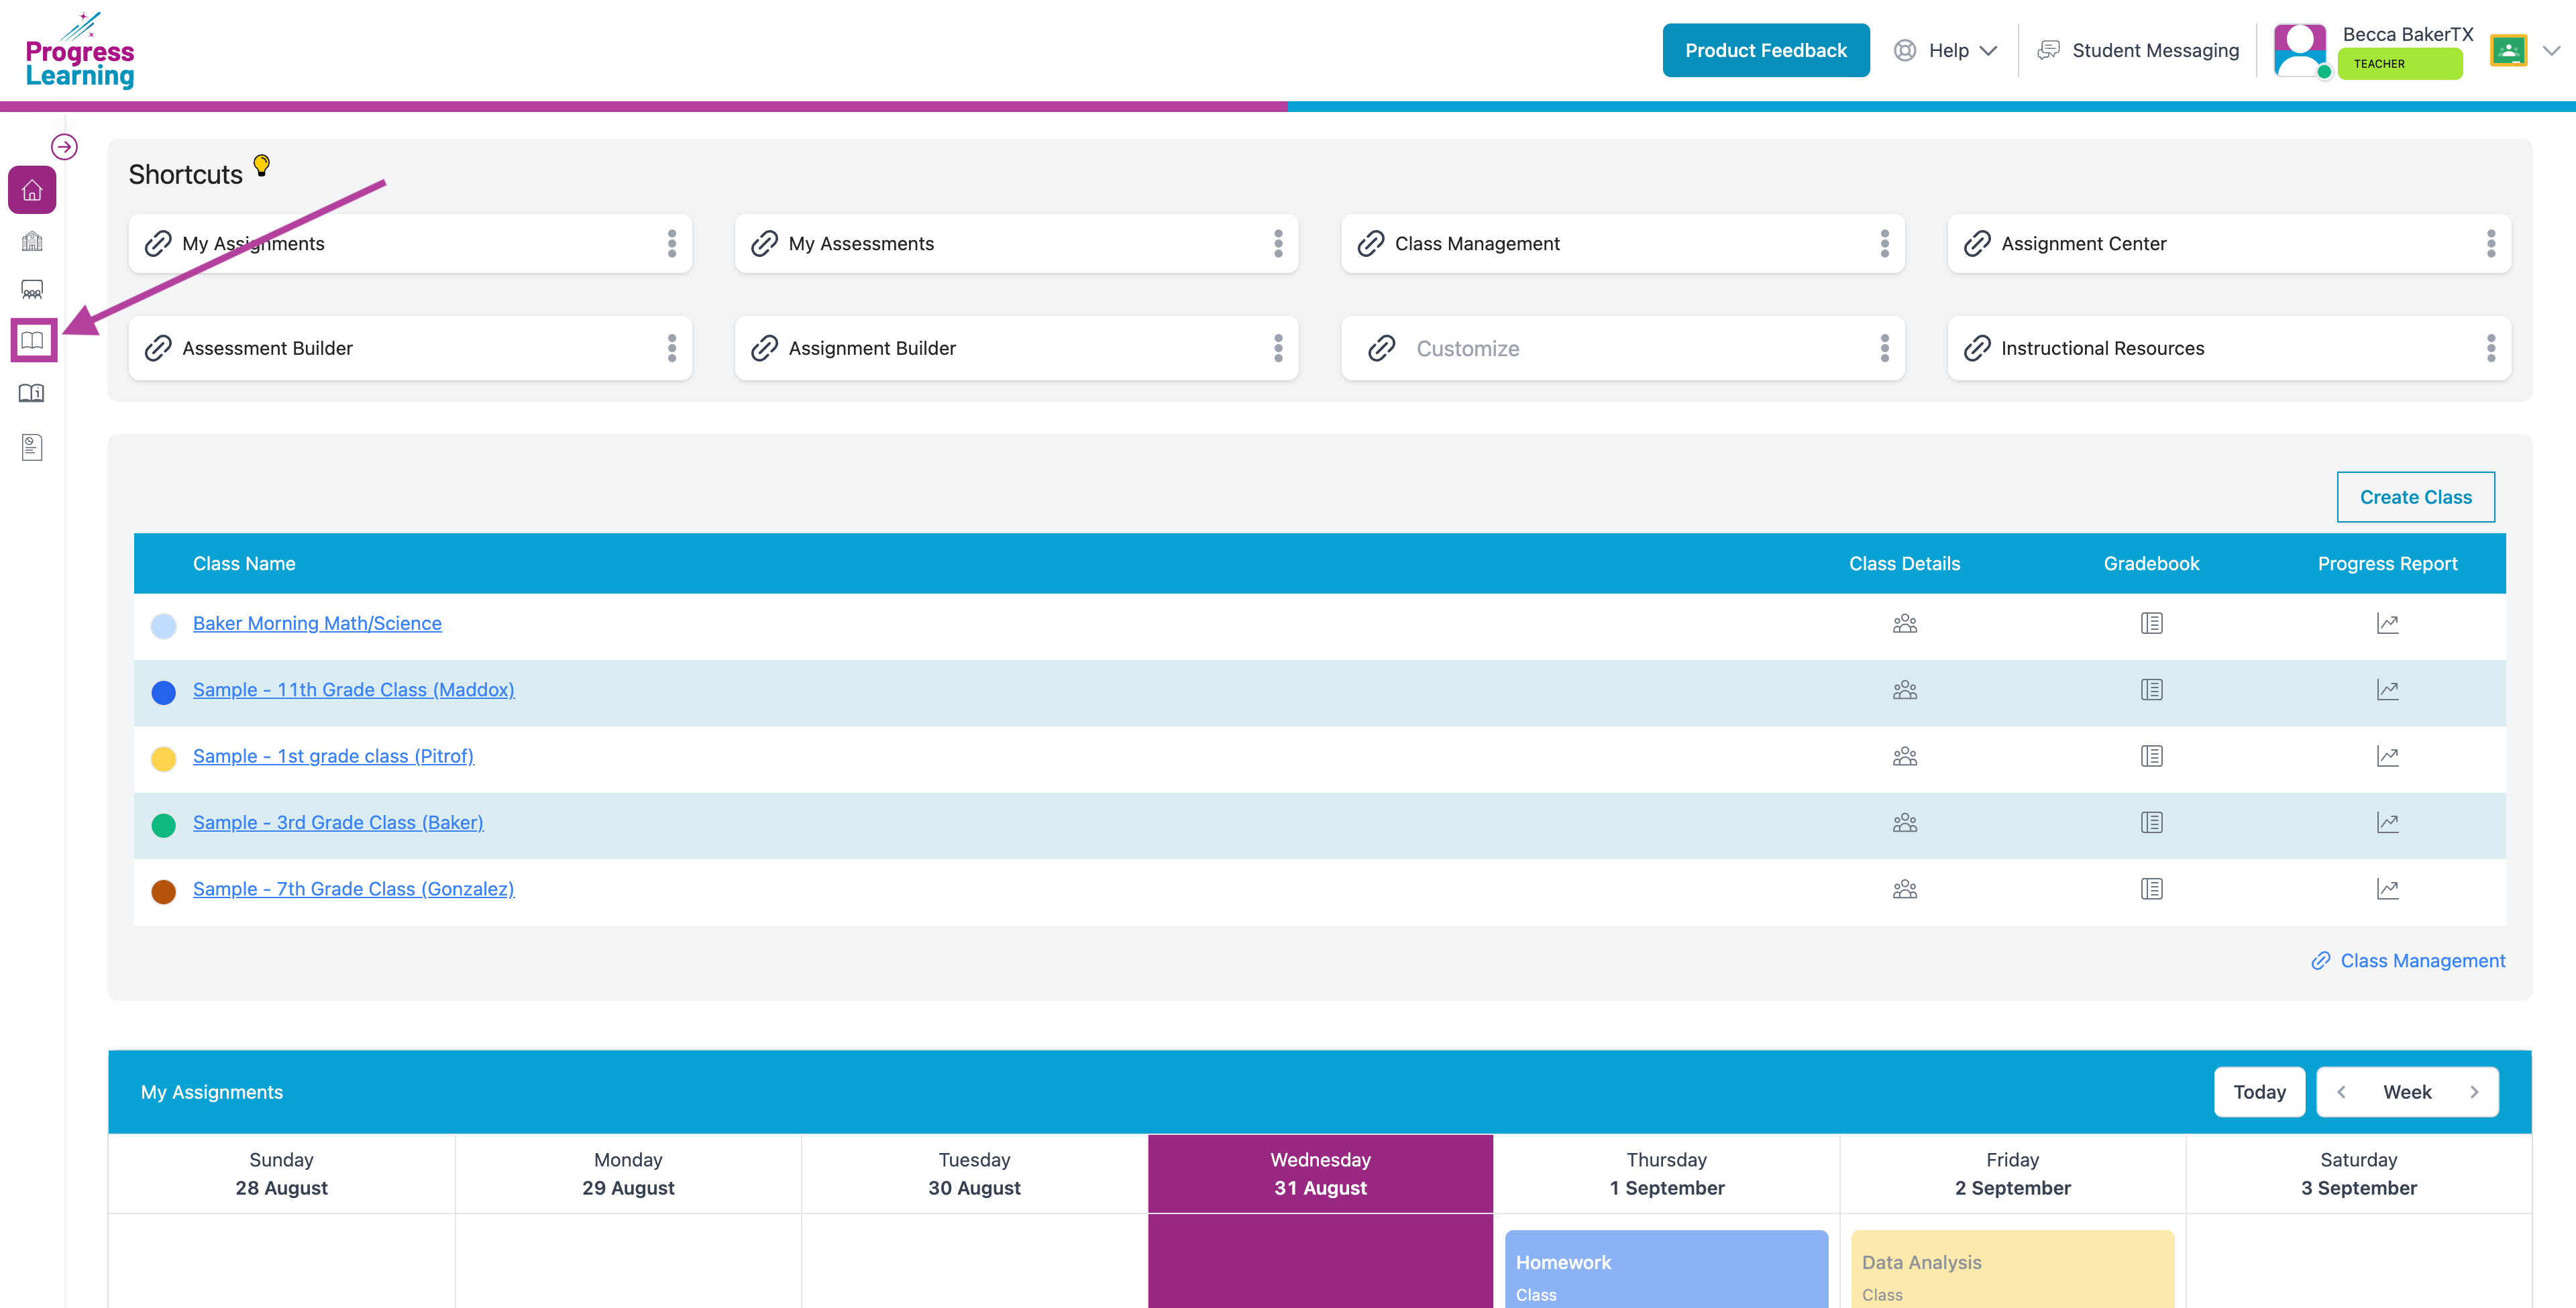Click the Becca BakerTX profile avatar

[x=2301, y=50]
